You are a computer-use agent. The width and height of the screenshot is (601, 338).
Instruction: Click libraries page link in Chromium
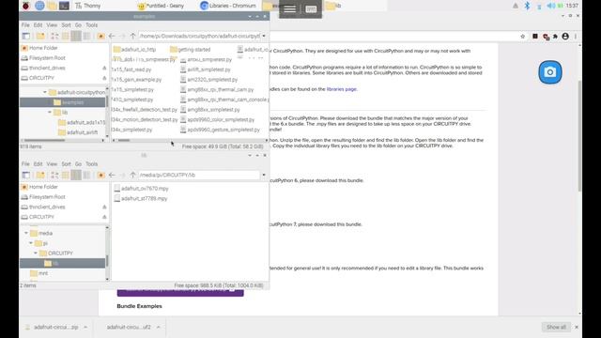pyautogui.click(x=341, y=89)
